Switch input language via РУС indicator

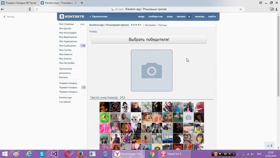259,154
